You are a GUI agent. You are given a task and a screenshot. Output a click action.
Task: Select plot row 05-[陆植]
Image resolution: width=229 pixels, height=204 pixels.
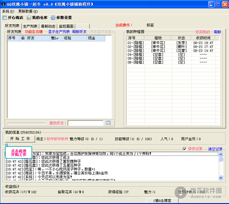click(173, 58)
